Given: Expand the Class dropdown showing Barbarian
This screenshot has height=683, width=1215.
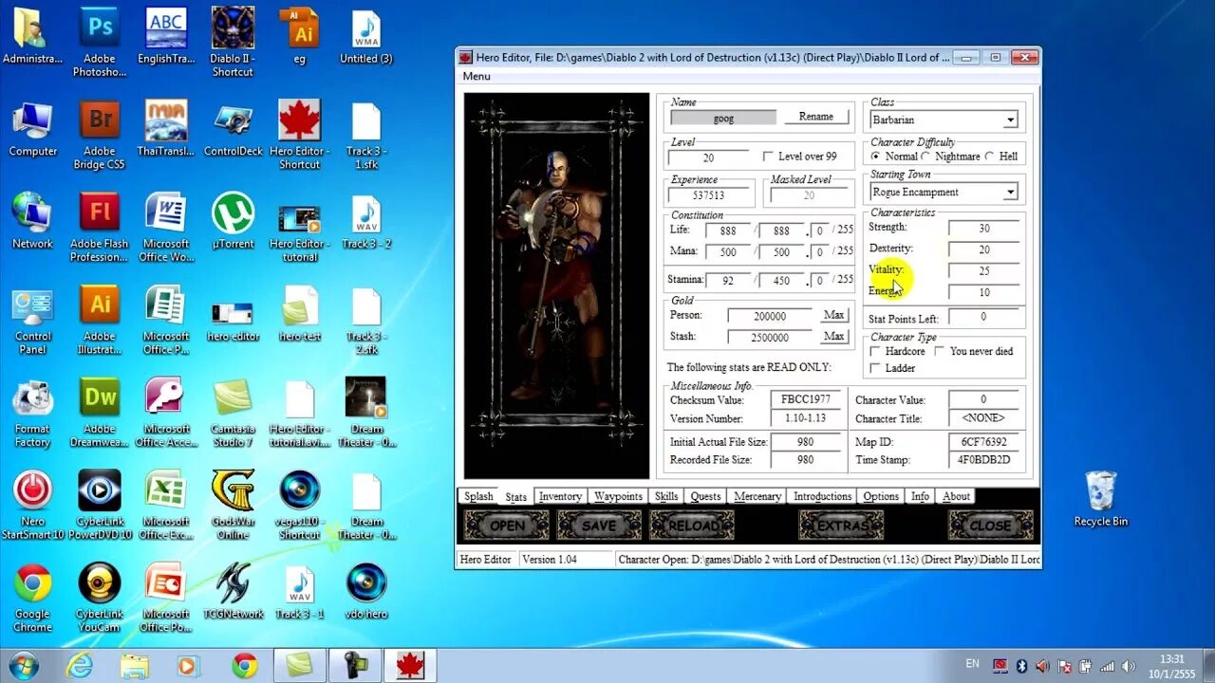Looking at the screenshot, I should 1010,120.
